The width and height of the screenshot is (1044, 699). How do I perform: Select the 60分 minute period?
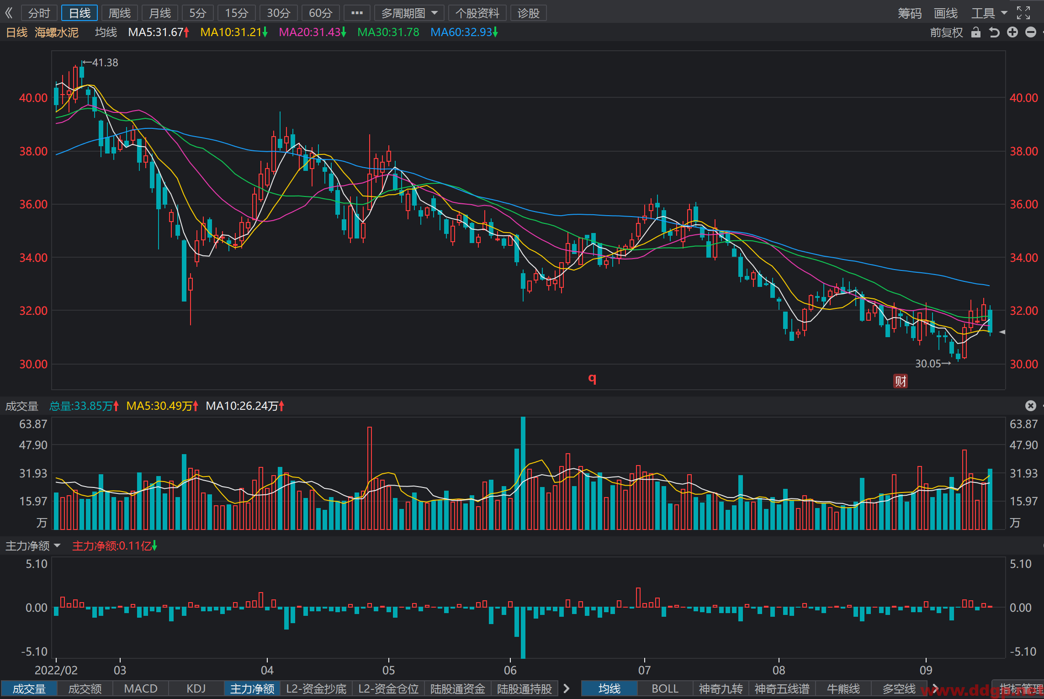point(321,13)
